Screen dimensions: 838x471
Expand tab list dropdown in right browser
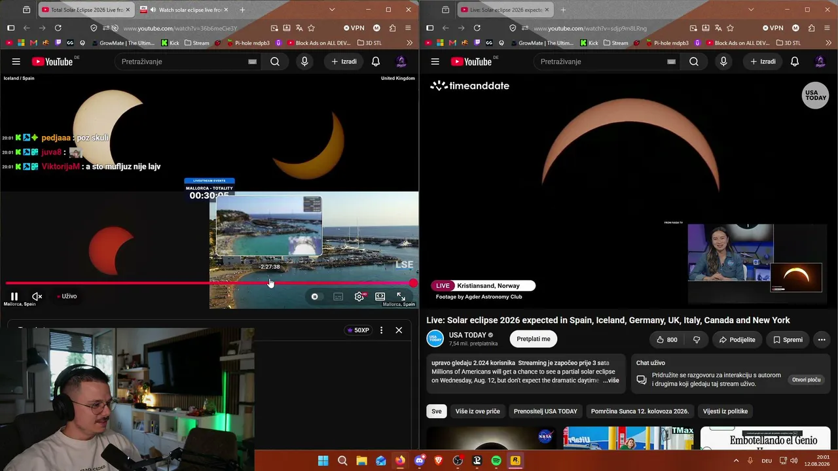751,10
